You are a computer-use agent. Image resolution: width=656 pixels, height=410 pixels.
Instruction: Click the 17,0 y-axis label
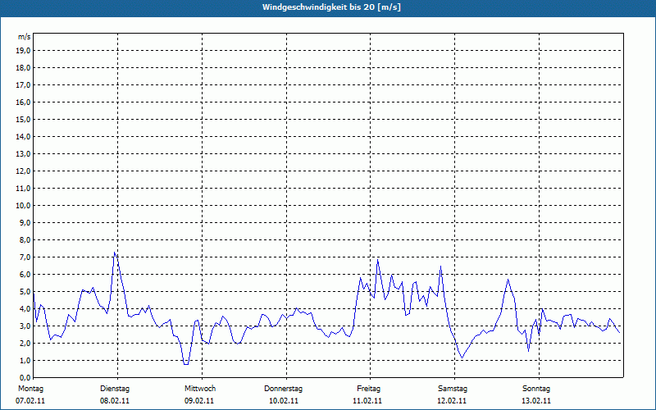(x=23, y=85)
